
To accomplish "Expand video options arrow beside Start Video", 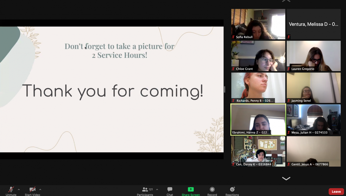I will click(40, 190).
